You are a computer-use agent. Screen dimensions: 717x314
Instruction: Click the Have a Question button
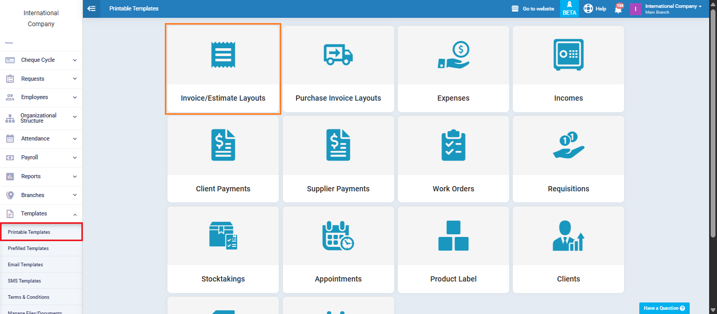[x=664, y=308]
